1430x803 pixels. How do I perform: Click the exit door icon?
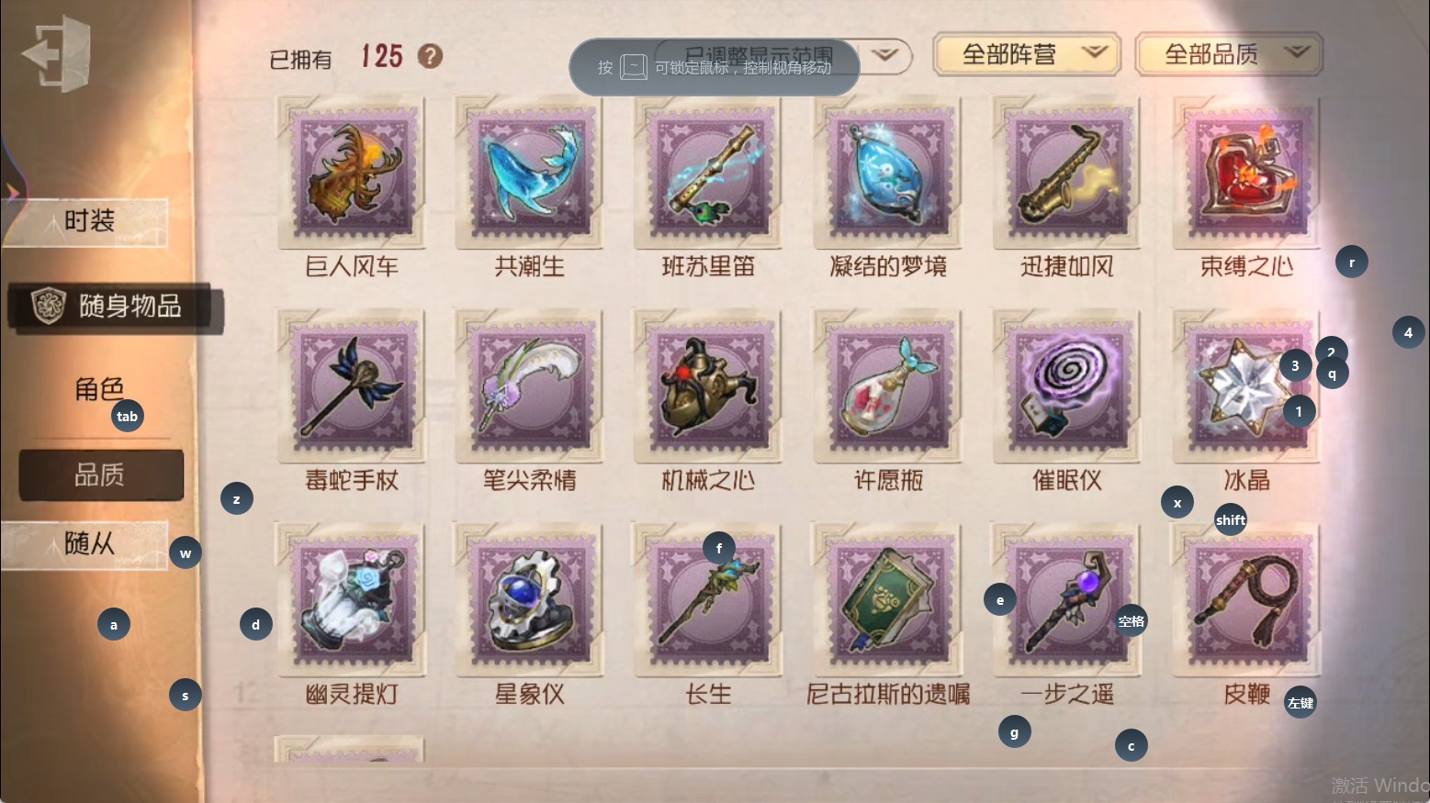pyautogui.click(x=56, y=53)
